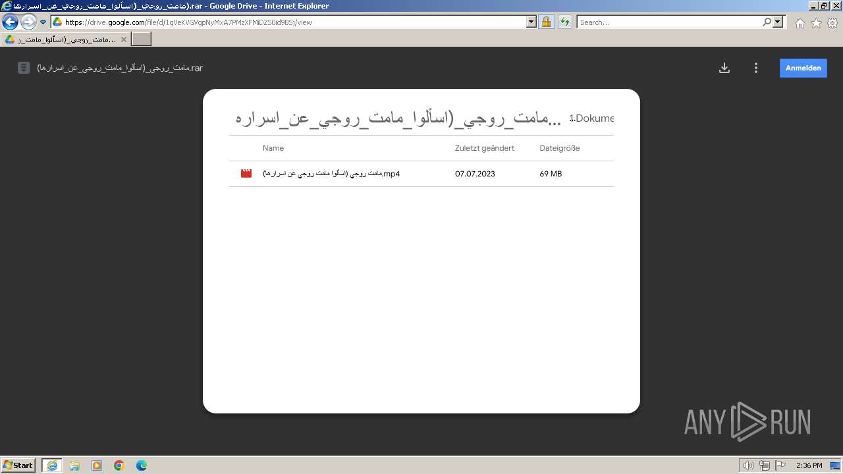The width and height of the screenshot is (843, 474).
Task: Click the Anmelden sign-in button
Action: pos(803,68)
